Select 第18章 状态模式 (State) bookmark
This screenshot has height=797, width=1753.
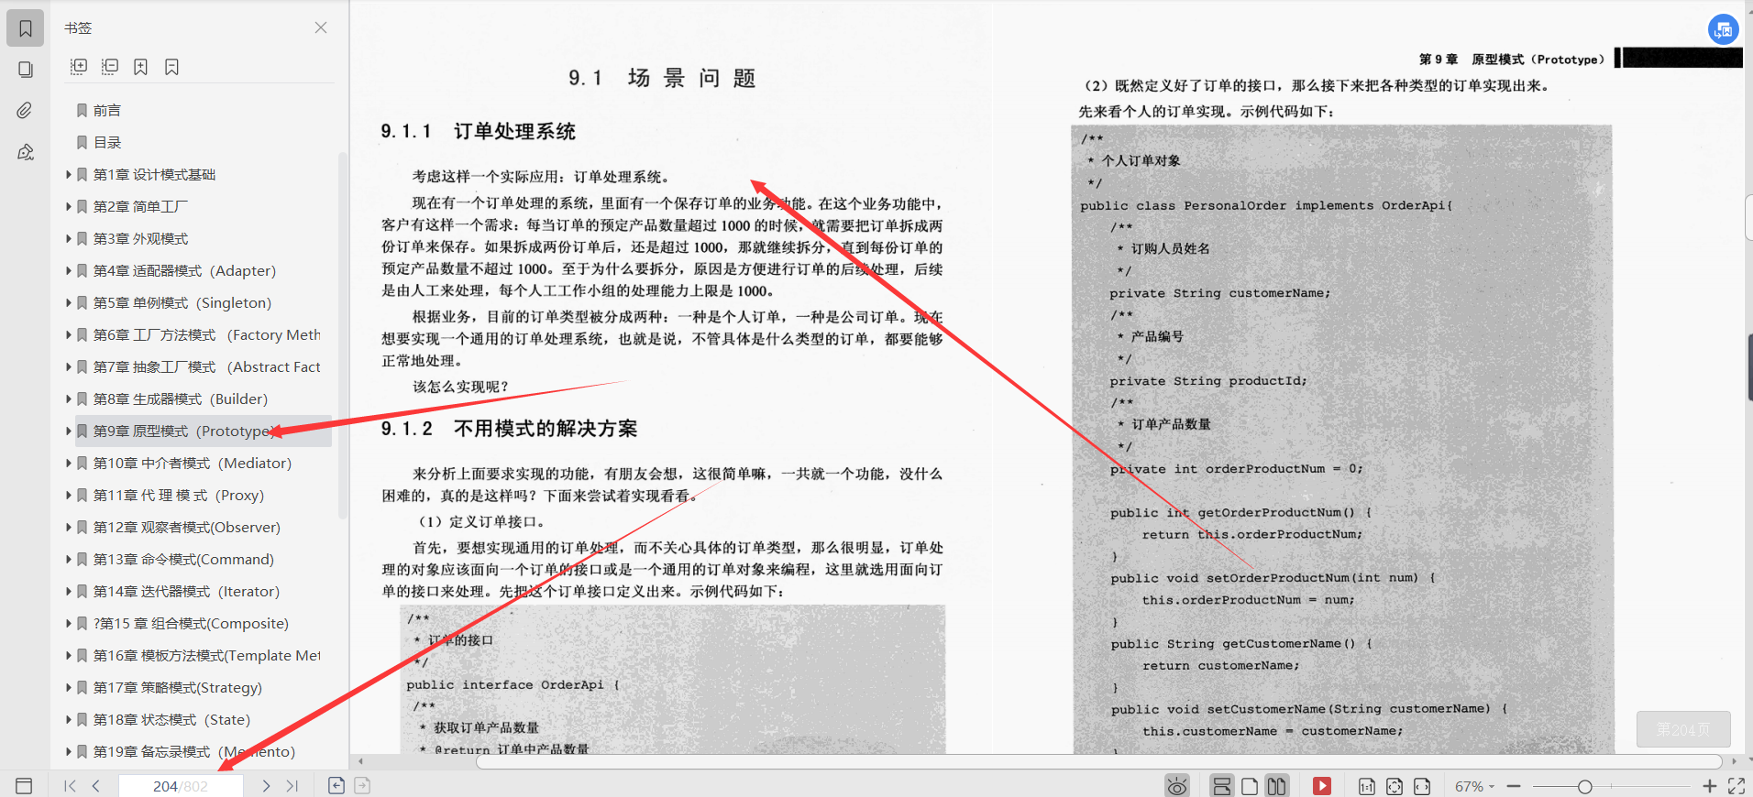click(x=171, y=719)
